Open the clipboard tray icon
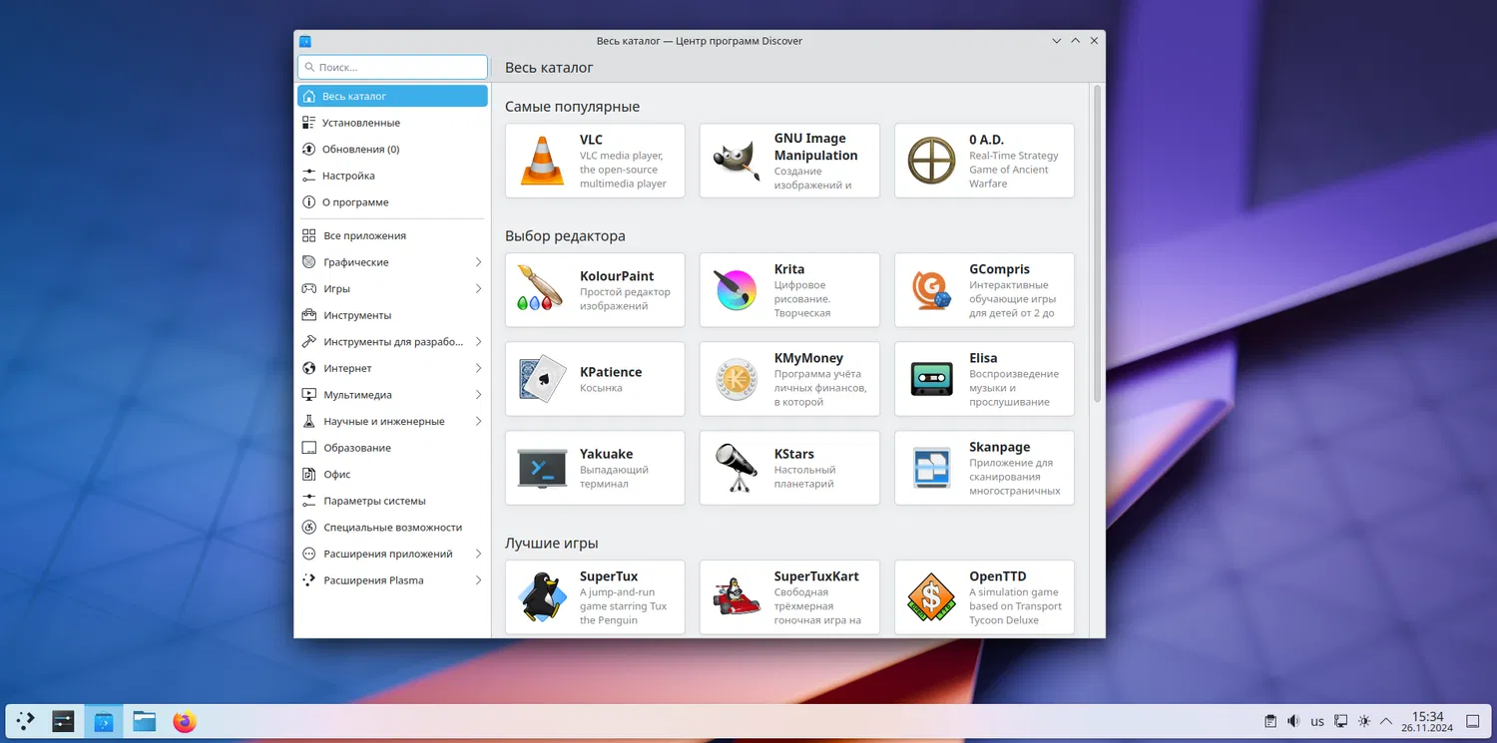Viewport: 1497px width, 743px height. [1270, 721]
